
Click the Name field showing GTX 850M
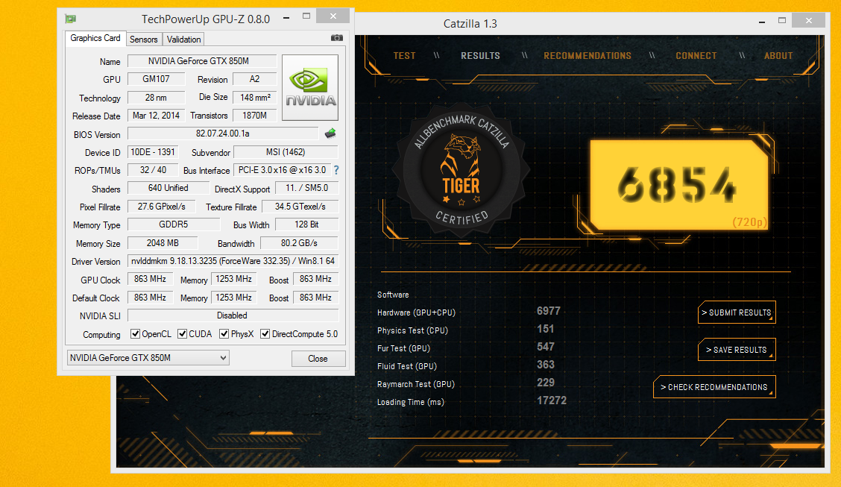(201, 61)
